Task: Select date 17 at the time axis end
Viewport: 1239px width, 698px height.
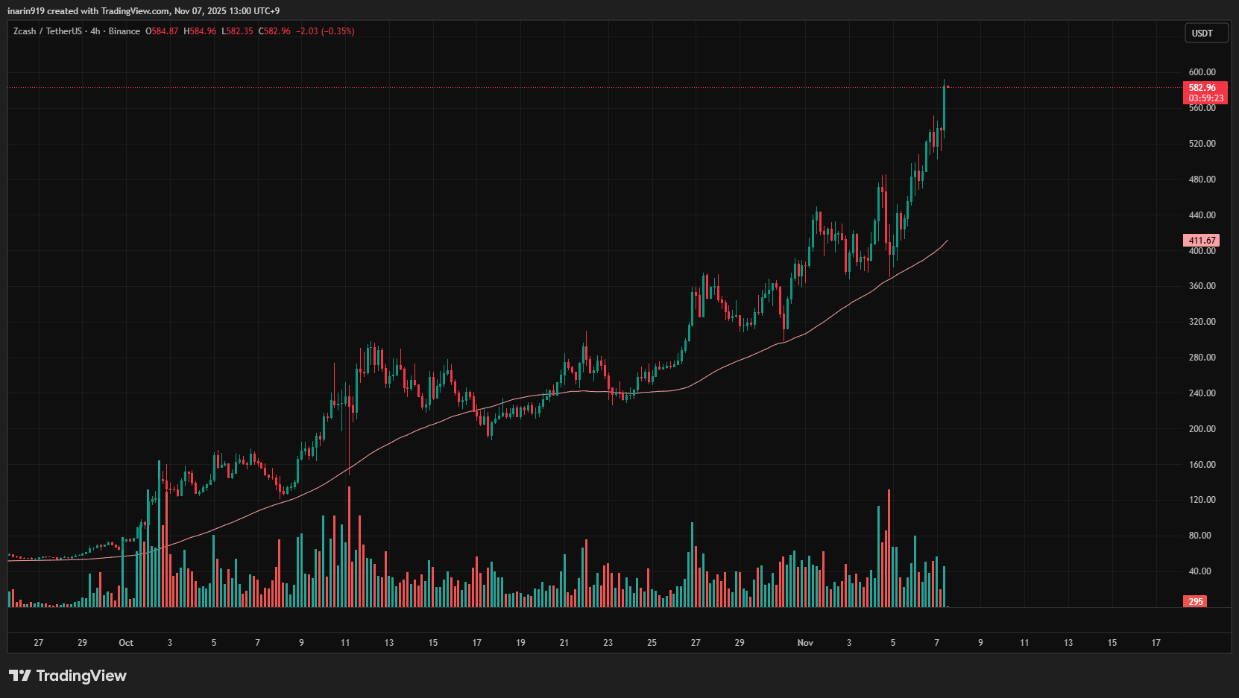Action: coord(1156,643)
